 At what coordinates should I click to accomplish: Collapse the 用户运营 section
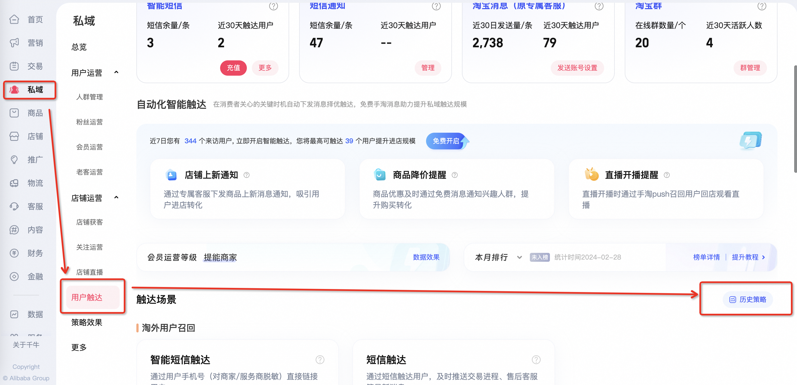tap(116, 72)
